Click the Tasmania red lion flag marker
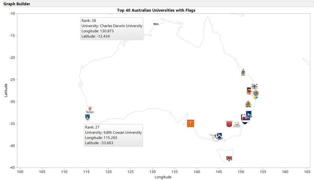Viewport: 314px width, 180px height. tap(229, 158)
